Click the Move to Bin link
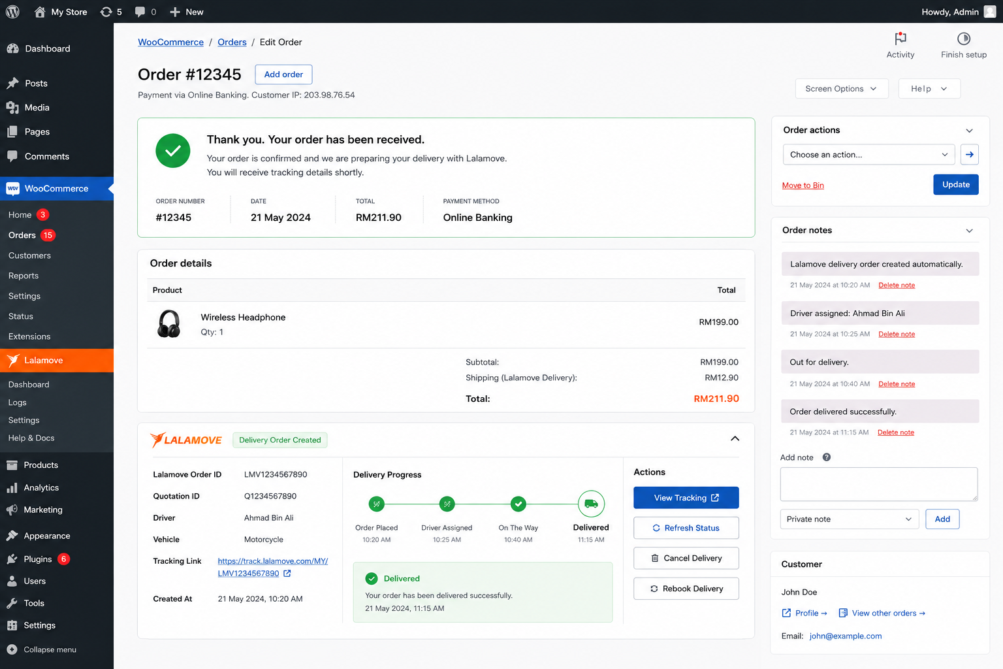Image resolution: width=1003 pixels, height=669 pixels. (803, 186)
